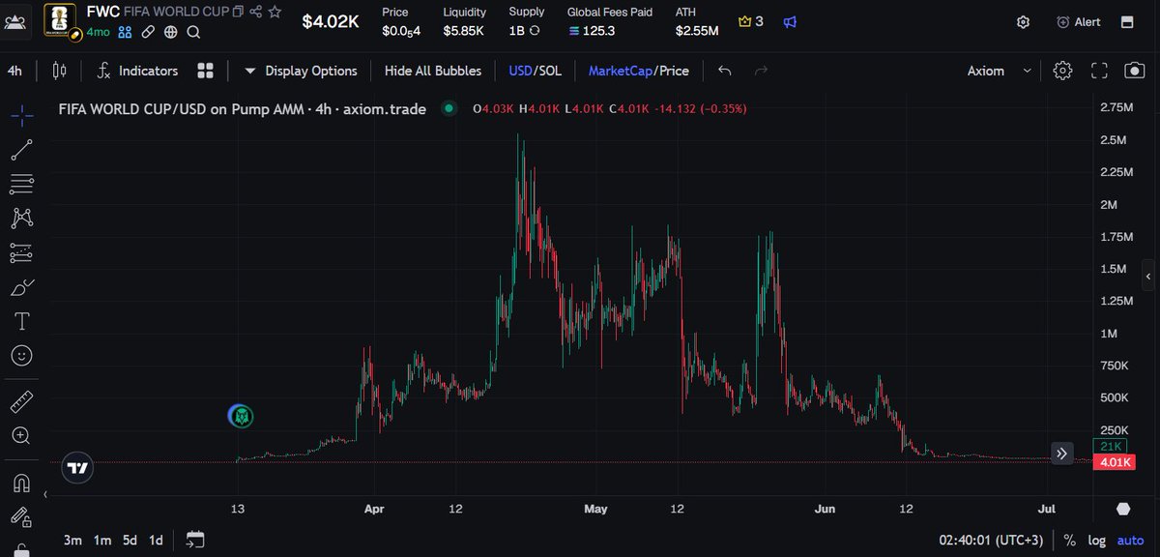The width and height of the screenshot is (1160, 557).
Task: Toggle the panel layout icon beside Alert
Action: tap(1127, 22)
